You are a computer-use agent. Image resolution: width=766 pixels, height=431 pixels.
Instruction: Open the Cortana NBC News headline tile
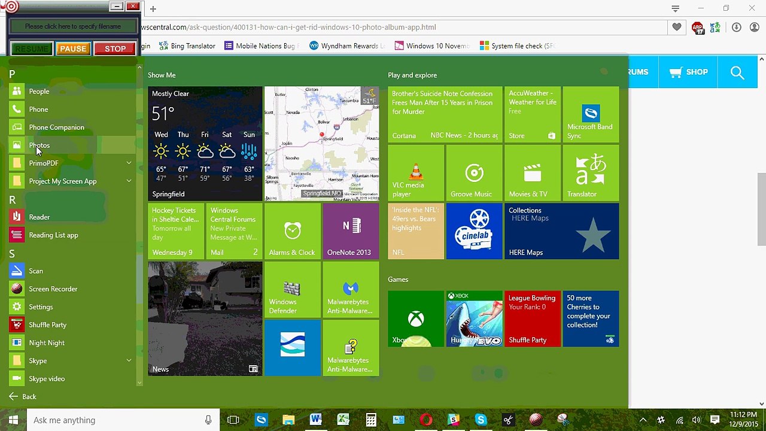click(x=445, y=114)
